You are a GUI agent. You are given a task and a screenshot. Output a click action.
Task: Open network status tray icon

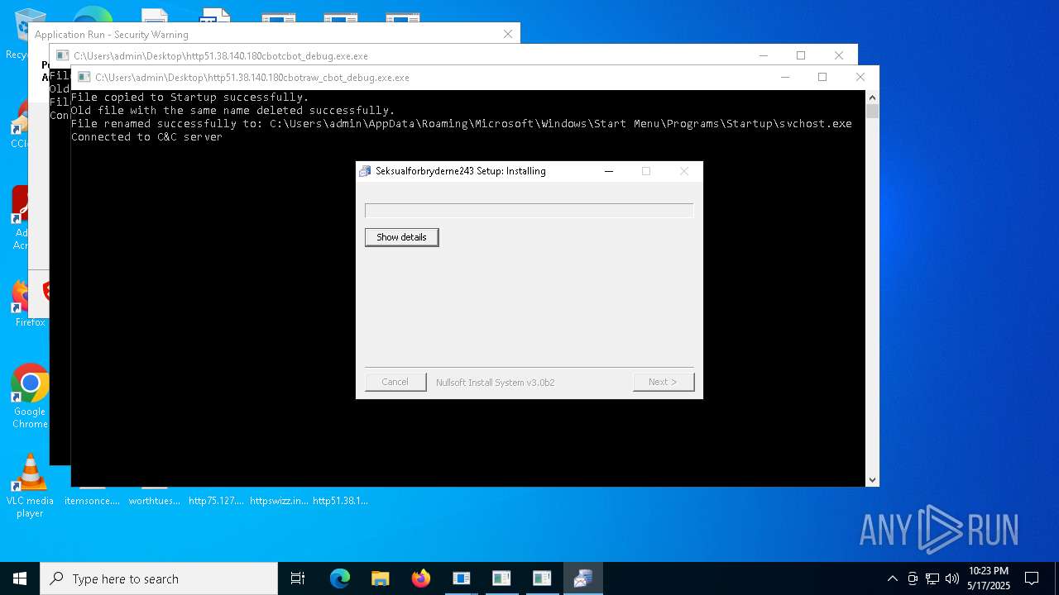(932, 578)
